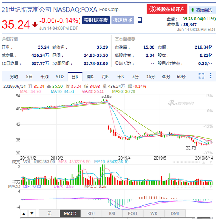
Task: Add FOXA to watchlist via 添加自选
Action: coord(202,10)
